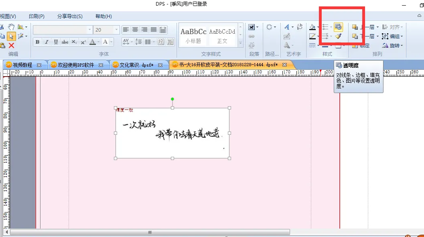Toggle superscript formatting
424x237 pixels.
(x=83, y=42)
